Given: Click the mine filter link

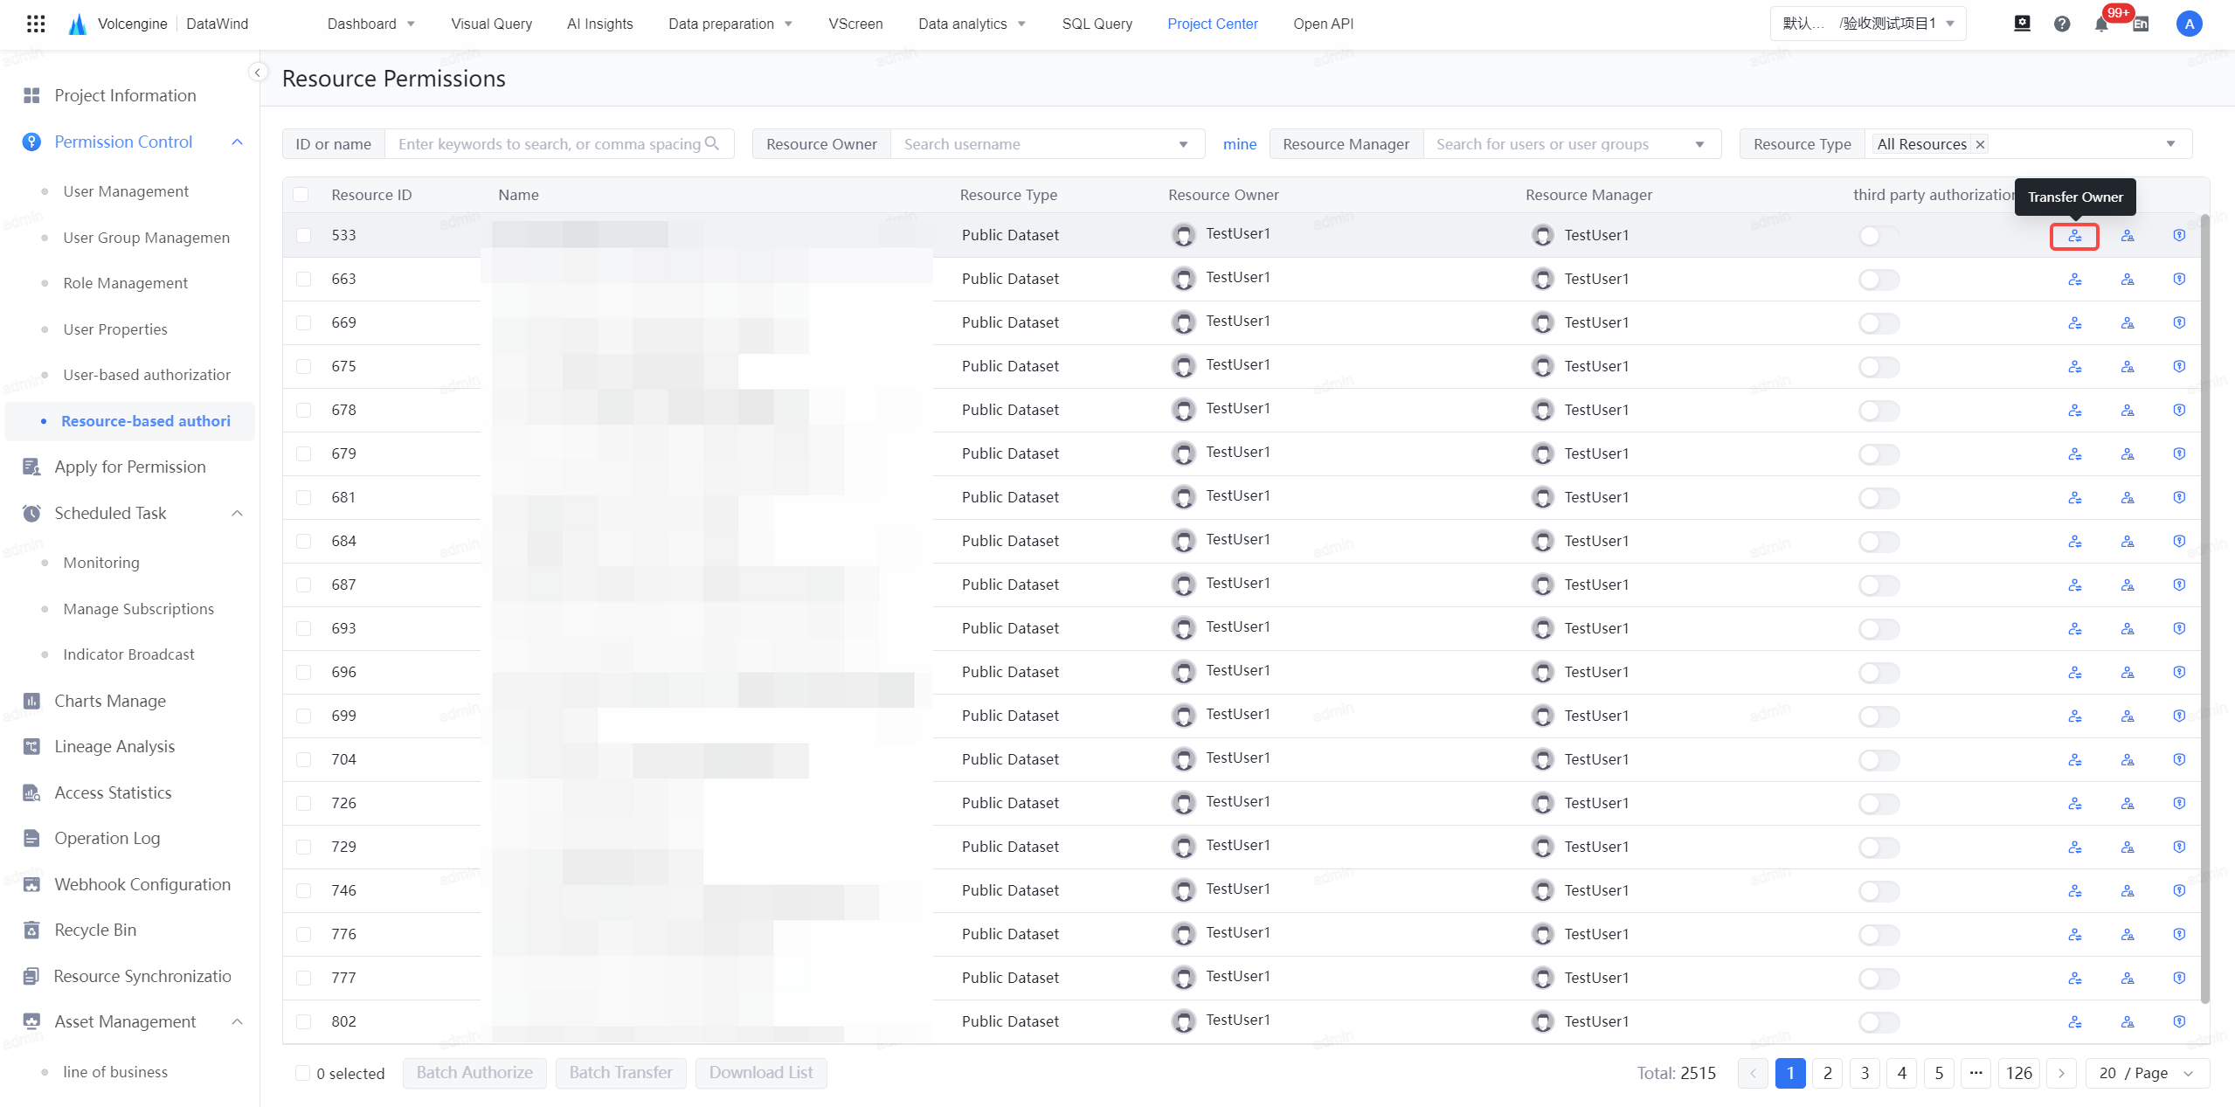Looking at the screenshot, I should click(x=1239, y=144).
